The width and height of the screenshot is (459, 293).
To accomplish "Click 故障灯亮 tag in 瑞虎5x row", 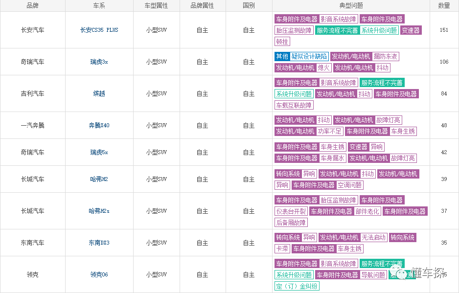I will 403,158.
